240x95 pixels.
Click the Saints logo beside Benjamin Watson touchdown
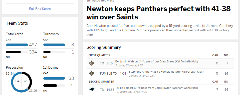[92, 63]
